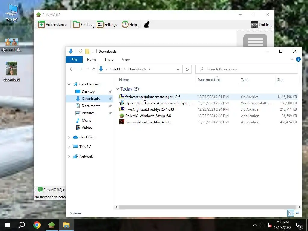Click Downloads in the address breadcrumb

[x=137, y=69]
